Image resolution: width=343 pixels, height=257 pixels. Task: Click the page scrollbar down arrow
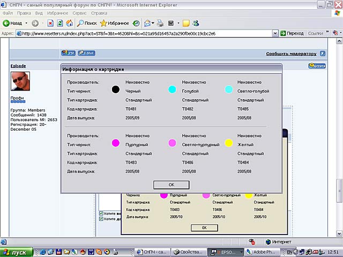coord(339,233)
